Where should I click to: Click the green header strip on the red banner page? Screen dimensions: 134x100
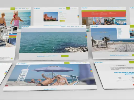(104, 11)
